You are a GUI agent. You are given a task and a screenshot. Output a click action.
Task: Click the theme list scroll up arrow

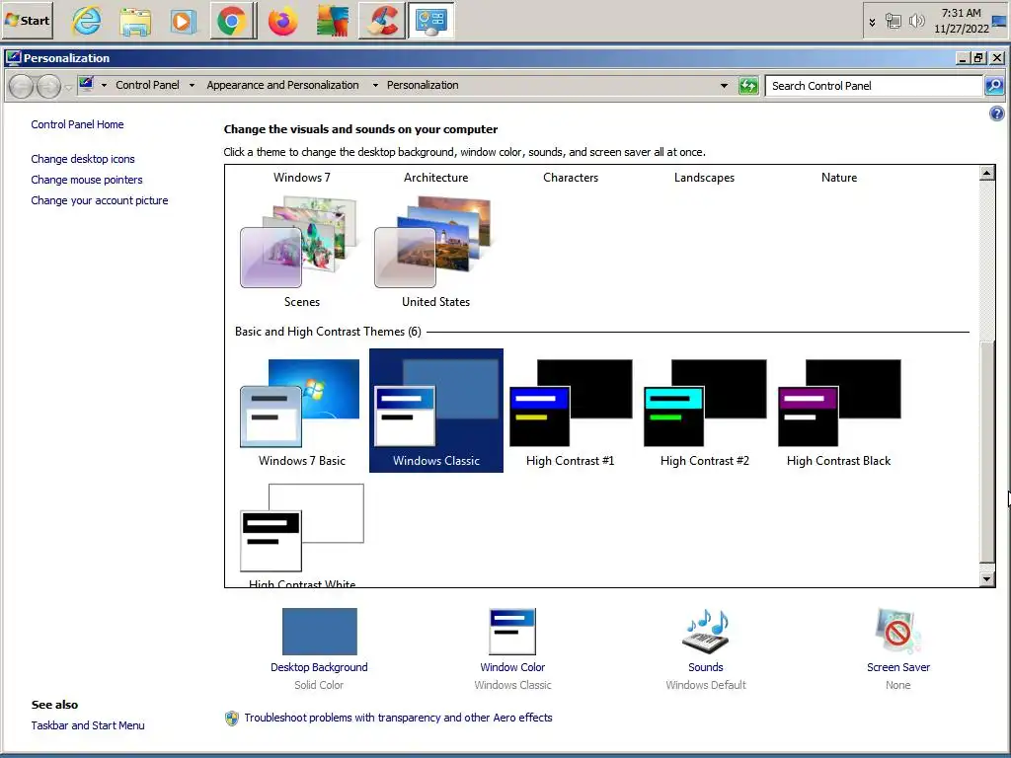click(986, 173)
